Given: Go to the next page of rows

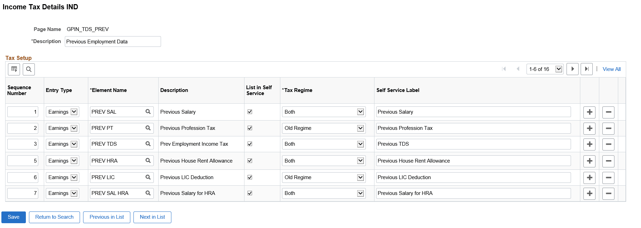Looking at the screenshot, I should click(572, 69).
